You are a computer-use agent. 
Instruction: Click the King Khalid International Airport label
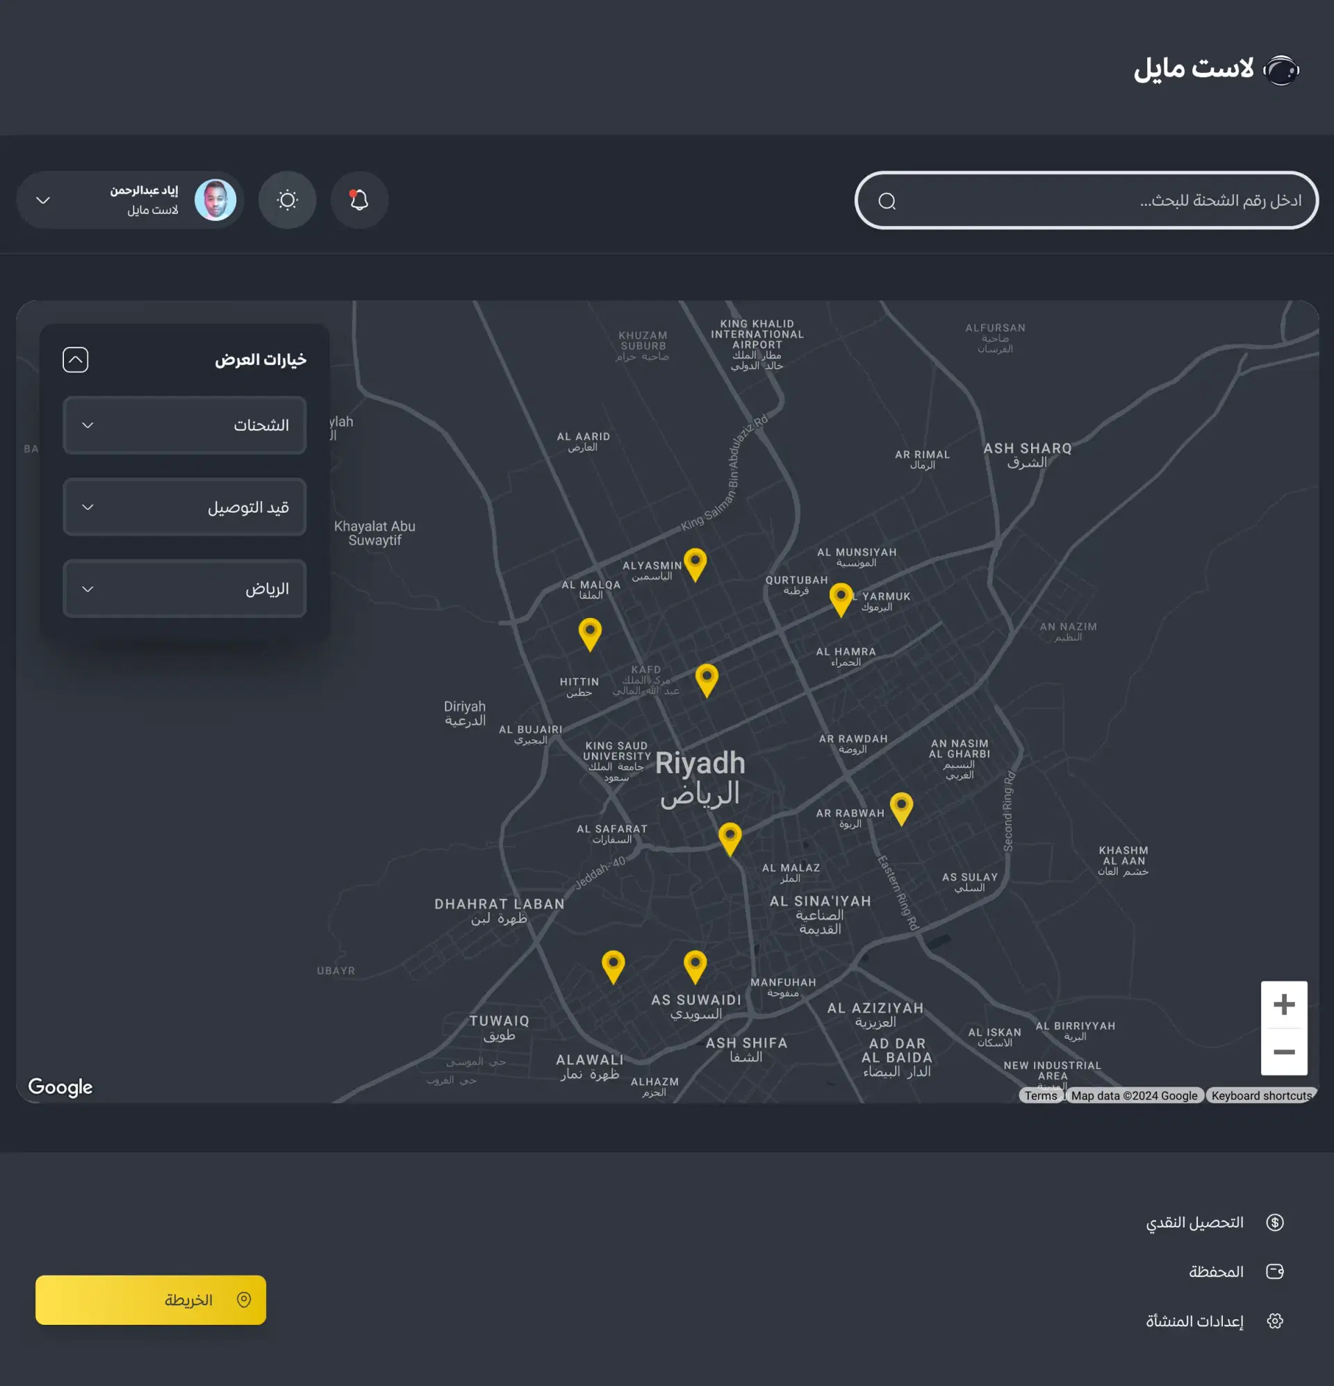(757, 344)
